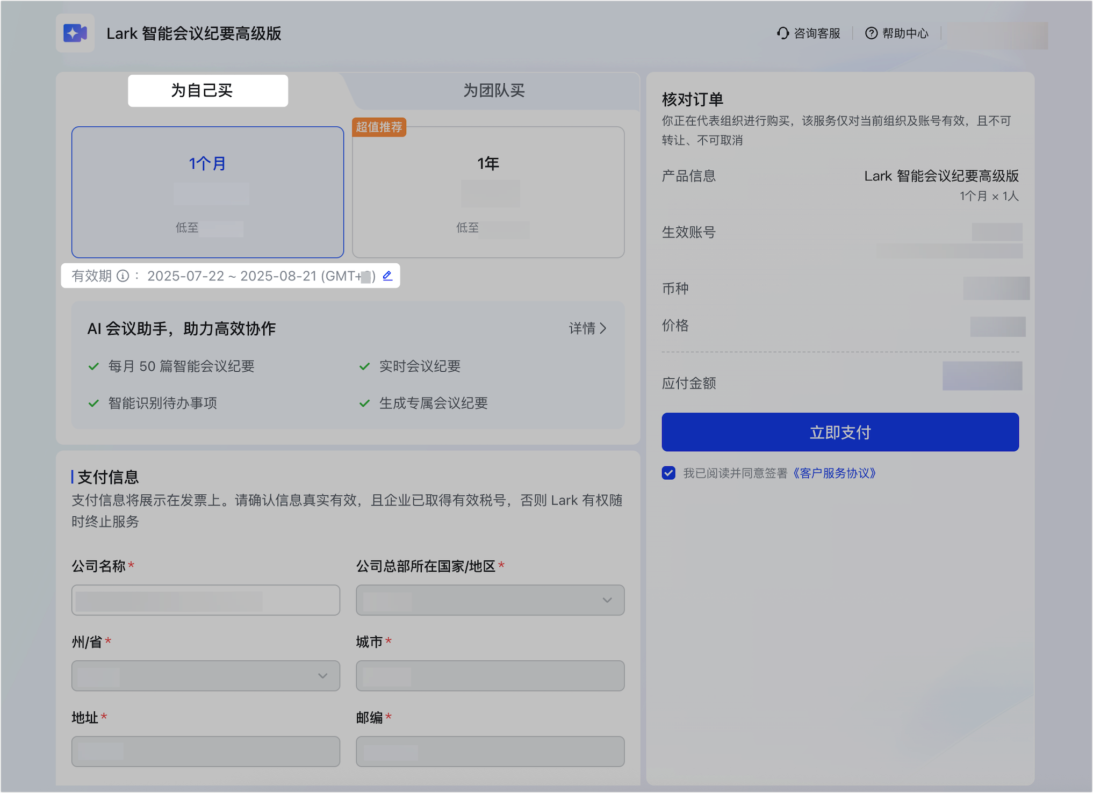Click the question mark icon for 帮助中心
The height and width of the screenshot is (793, 1093).
[871, 33]
